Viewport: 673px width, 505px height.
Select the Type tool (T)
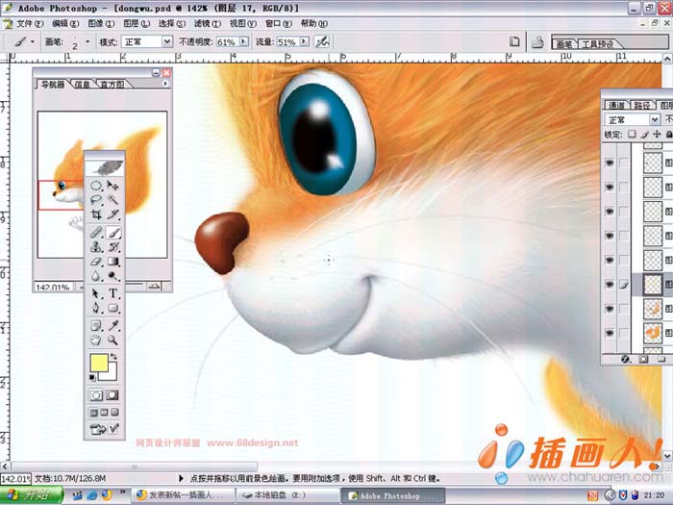tap(112, 293)
